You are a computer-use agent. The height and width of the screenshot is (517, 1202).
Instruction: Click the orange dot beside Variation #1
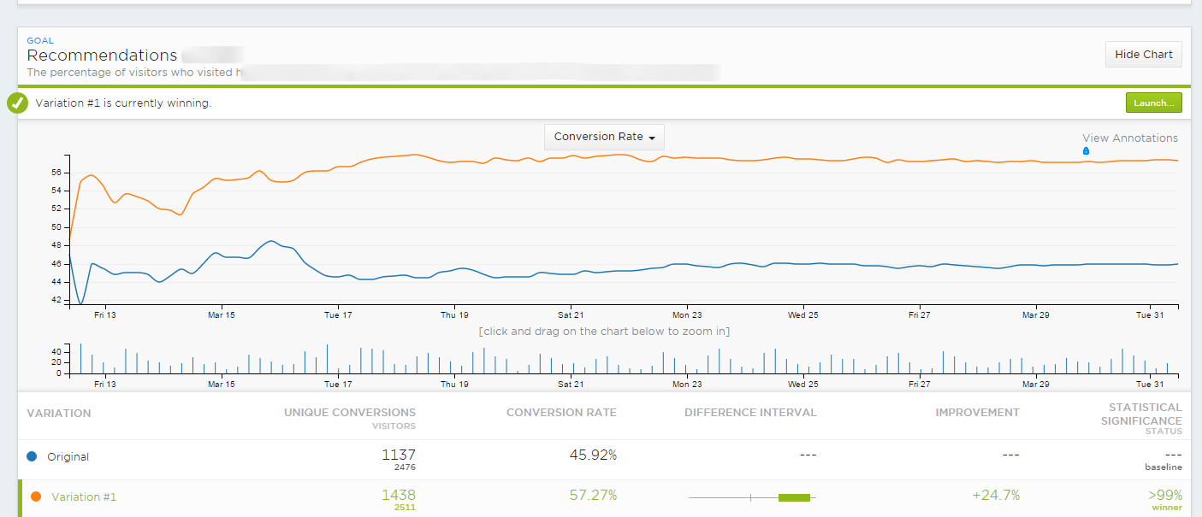(36, 496)
